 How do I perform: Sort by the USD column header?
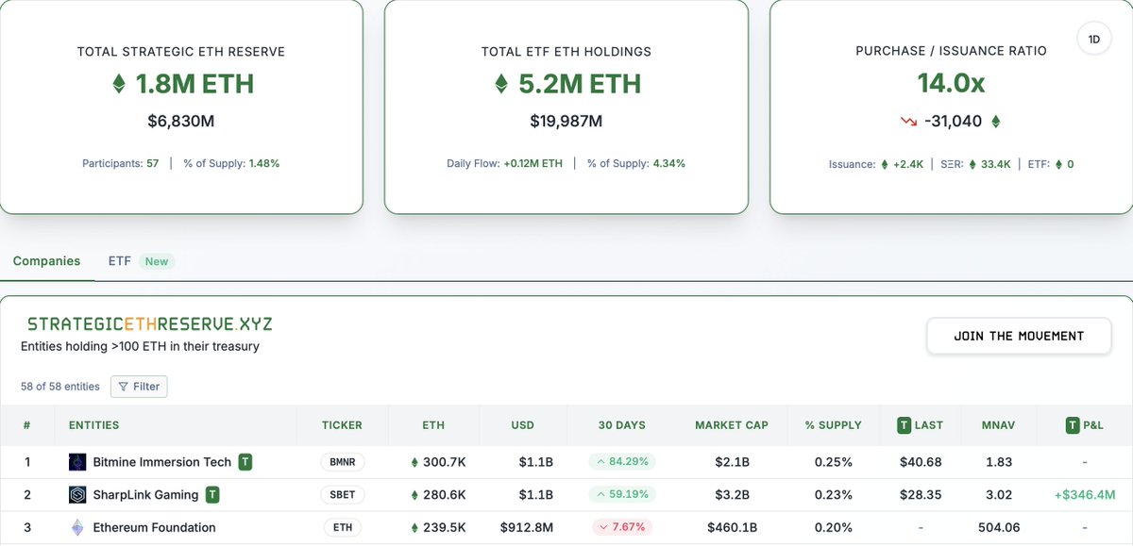[522, 425]
